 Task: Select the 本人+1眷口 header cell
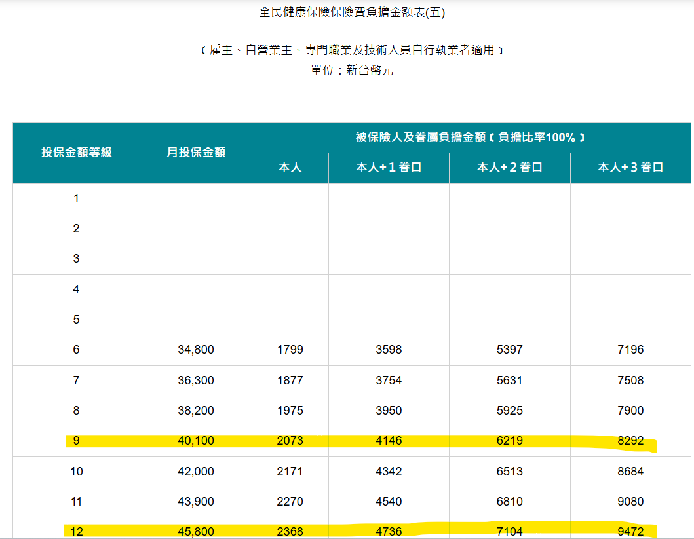[x=389, y=168]
